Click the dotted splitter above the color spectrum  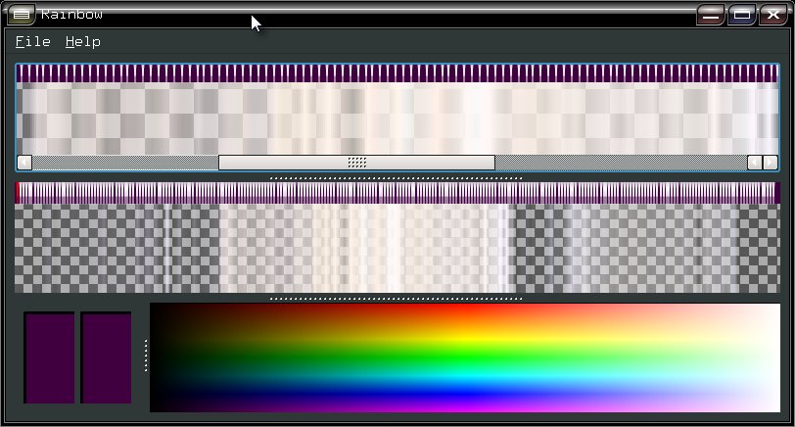coord(396,298)
